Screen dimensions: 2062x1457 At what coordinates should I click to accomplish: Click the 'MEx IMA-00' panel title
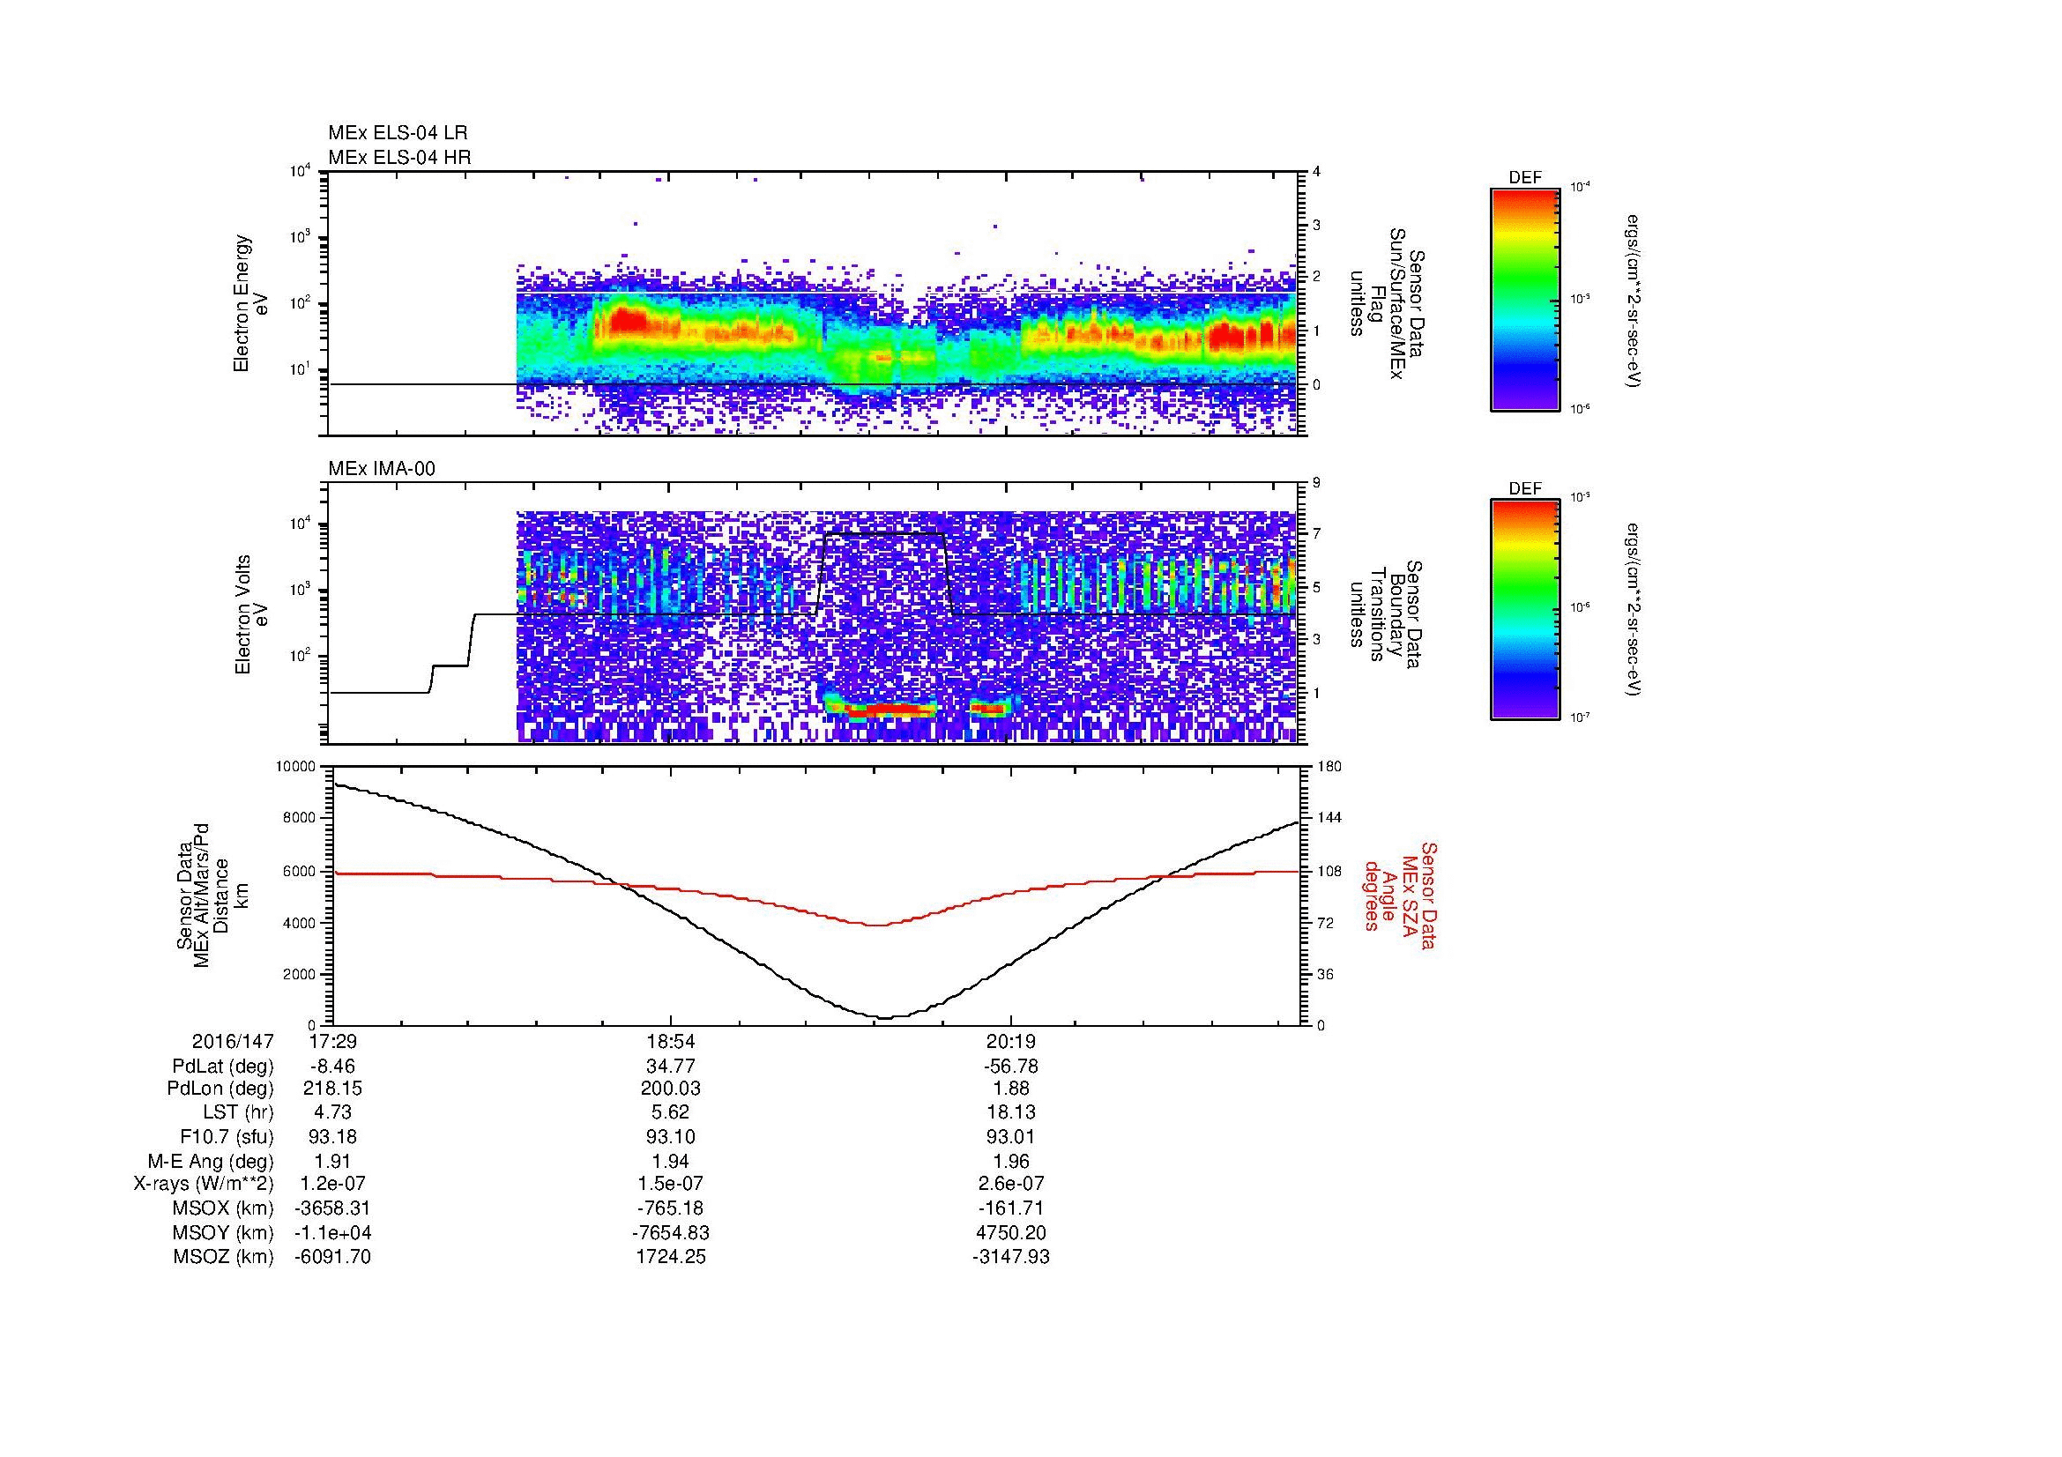pyautogui.click(x=382, y=469)
